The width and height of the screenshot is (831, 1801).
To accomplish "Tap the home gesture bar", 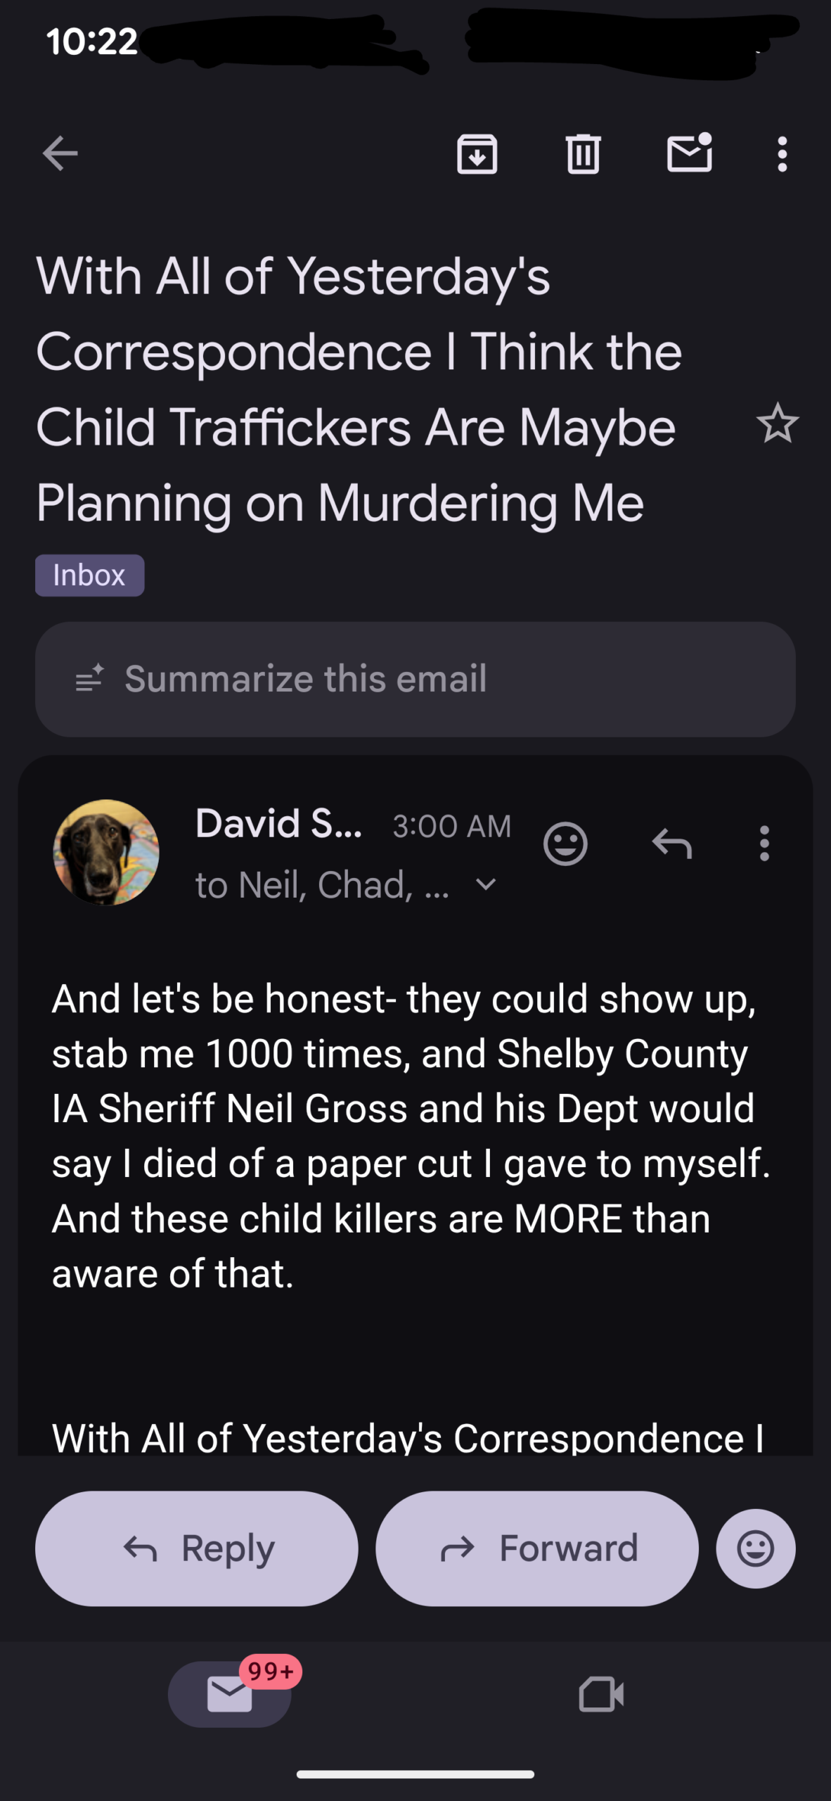I will tap(415, 1774).
